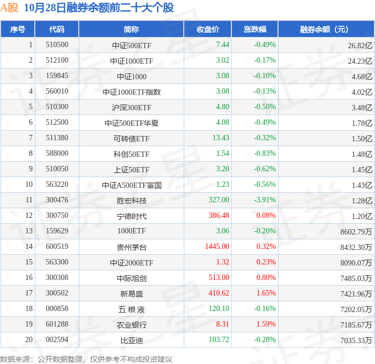Viewport: 375px width, 364px height.
Task: Click change value -3.91%
Action: click(x=265, y=200)
